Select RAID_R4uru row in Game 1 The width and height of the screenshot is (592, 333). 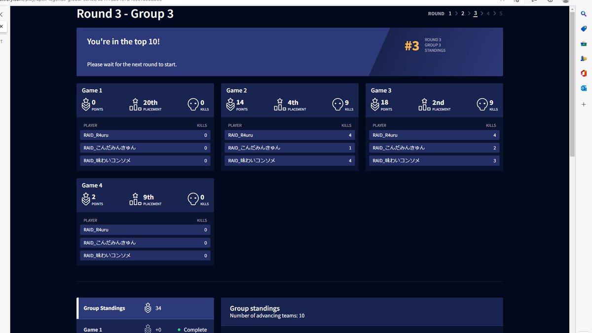[145, 135]
